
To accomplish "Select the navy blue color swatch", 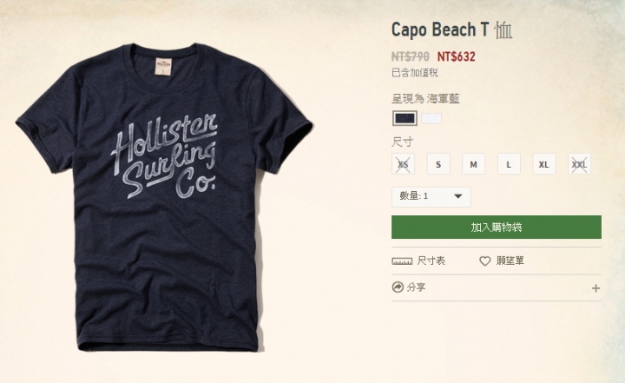I will pyautogui.click(x=405, y=118).
